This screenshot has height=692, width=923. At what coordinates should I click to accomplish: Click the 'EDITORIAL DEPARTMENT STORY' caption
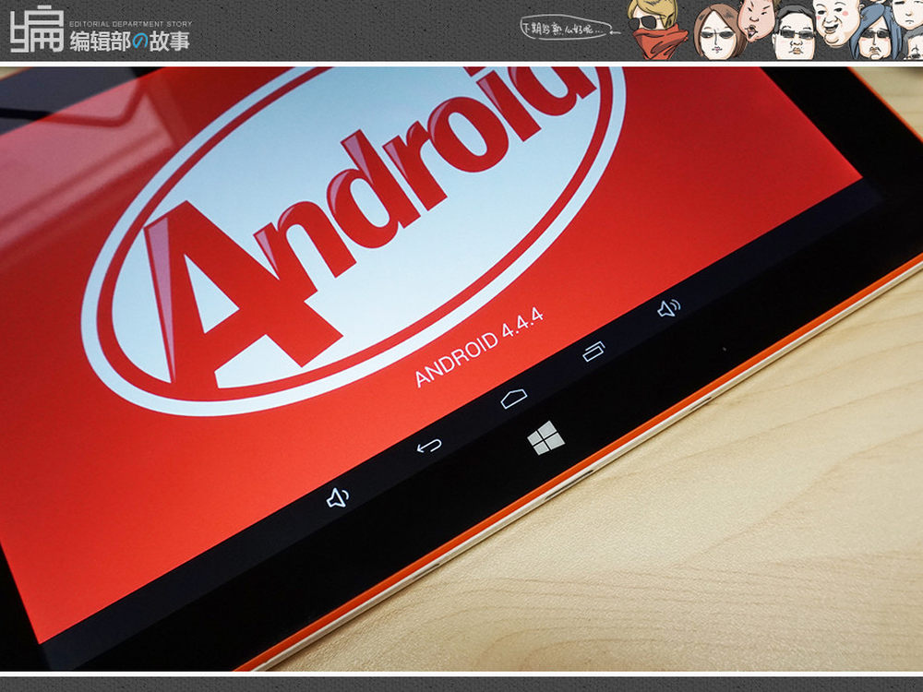(131, 24)
